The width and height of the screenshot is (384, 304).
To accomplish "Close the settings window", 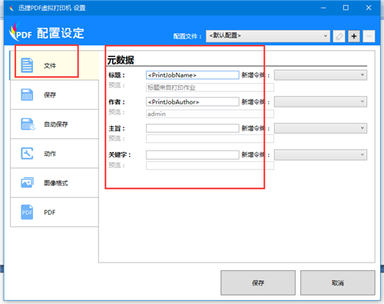I will pyautogui.click(x=369, y=8).
